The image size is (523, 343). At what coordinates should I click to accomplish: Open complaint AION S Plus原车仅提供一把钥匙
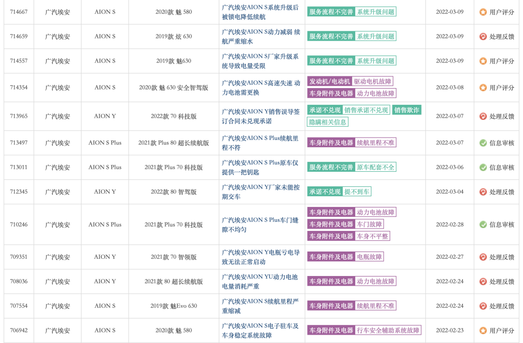[260, 167]
